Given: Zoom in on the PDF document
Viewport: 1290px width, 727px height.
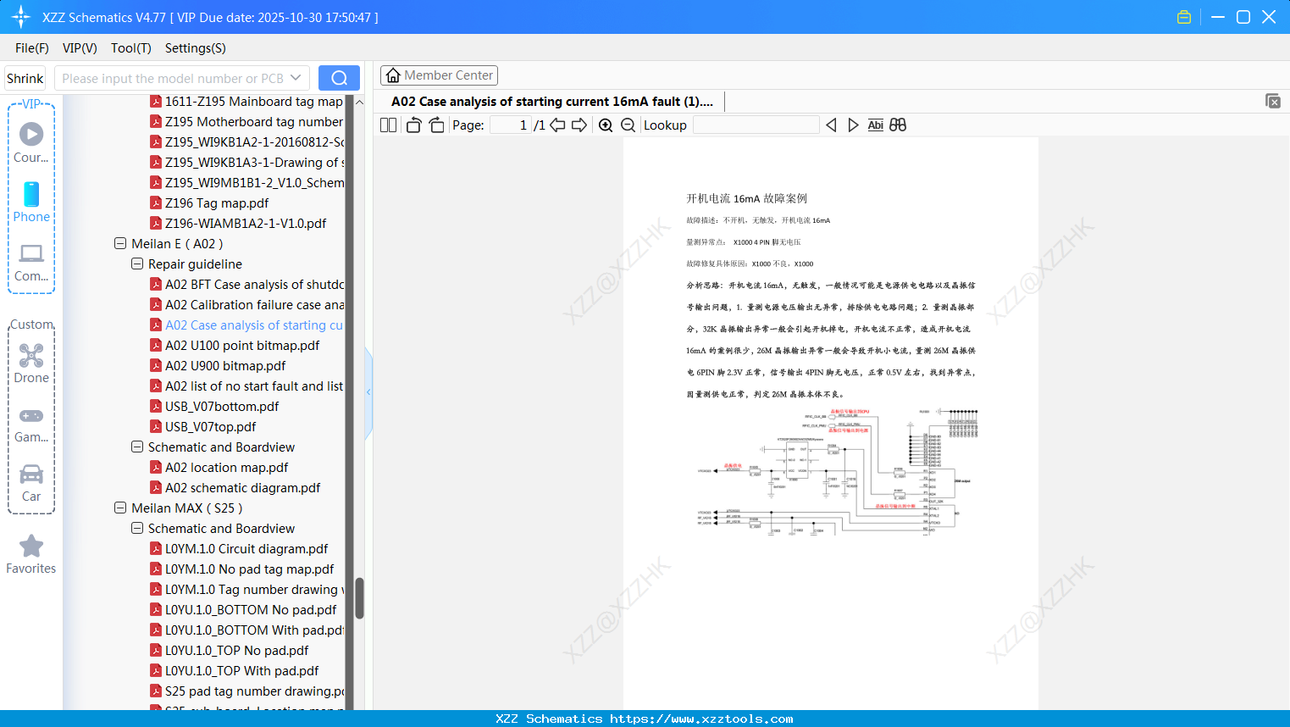Looking at the screenshot, I should (606, 125).
